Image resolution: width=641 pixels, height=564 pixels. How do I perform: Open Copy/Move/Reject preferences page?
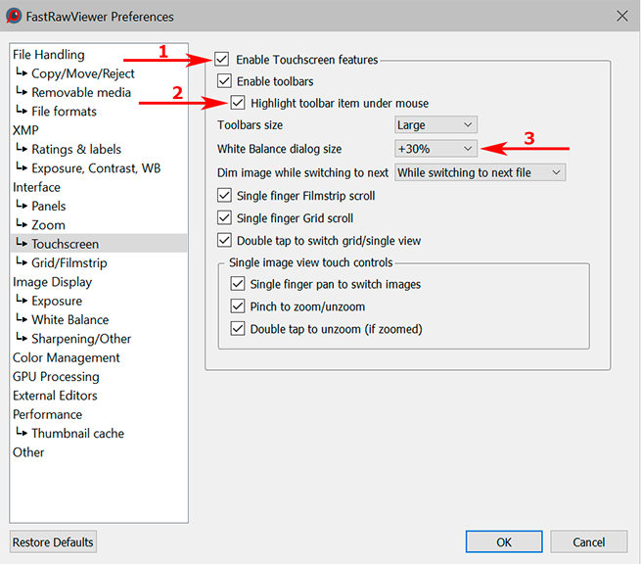pyautogui.click(x=82, y=73)
